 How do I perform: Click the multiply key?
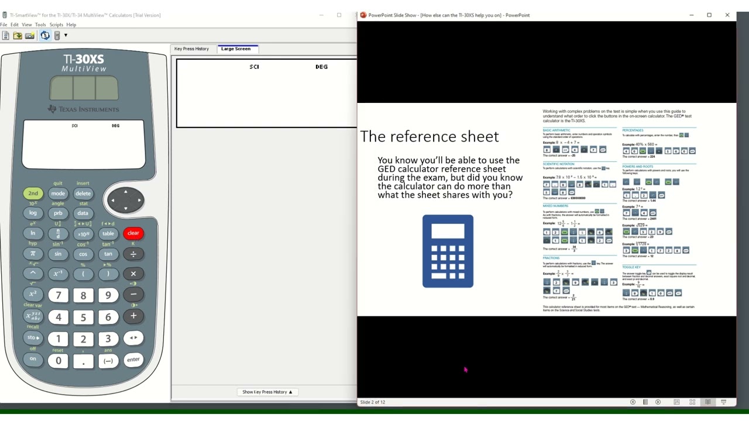[133, 274]
